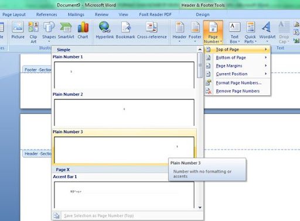300x221 pixels.
Task: Click the Bottom of Page icon
Action: point(209,58)
